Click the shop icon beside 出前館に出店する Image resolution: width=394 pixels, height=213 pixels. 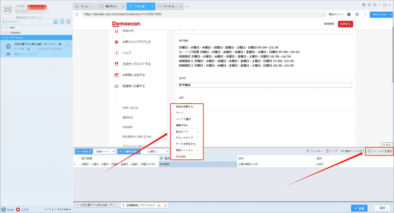(116, 75)
